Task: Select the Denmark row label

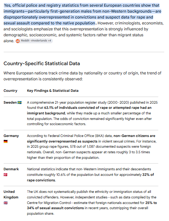Action: tap(11, 169)
